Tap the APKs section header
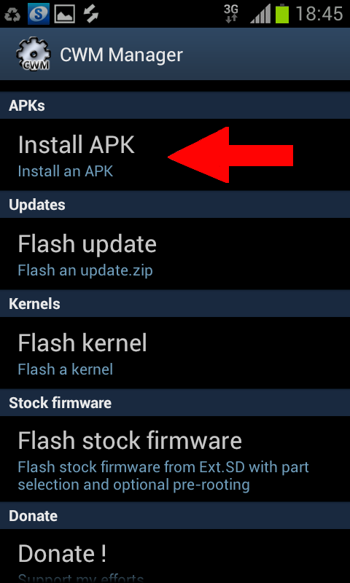 (x=175, y=105)
